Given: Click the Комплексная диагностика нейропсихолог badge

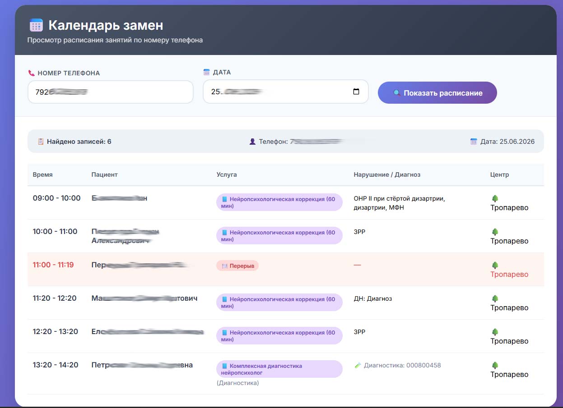Looking at the screenshot, I should coord(279,369).
